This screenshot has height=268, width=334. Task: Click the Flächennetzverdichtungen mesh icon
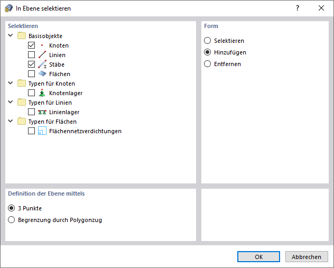(42, 131)
